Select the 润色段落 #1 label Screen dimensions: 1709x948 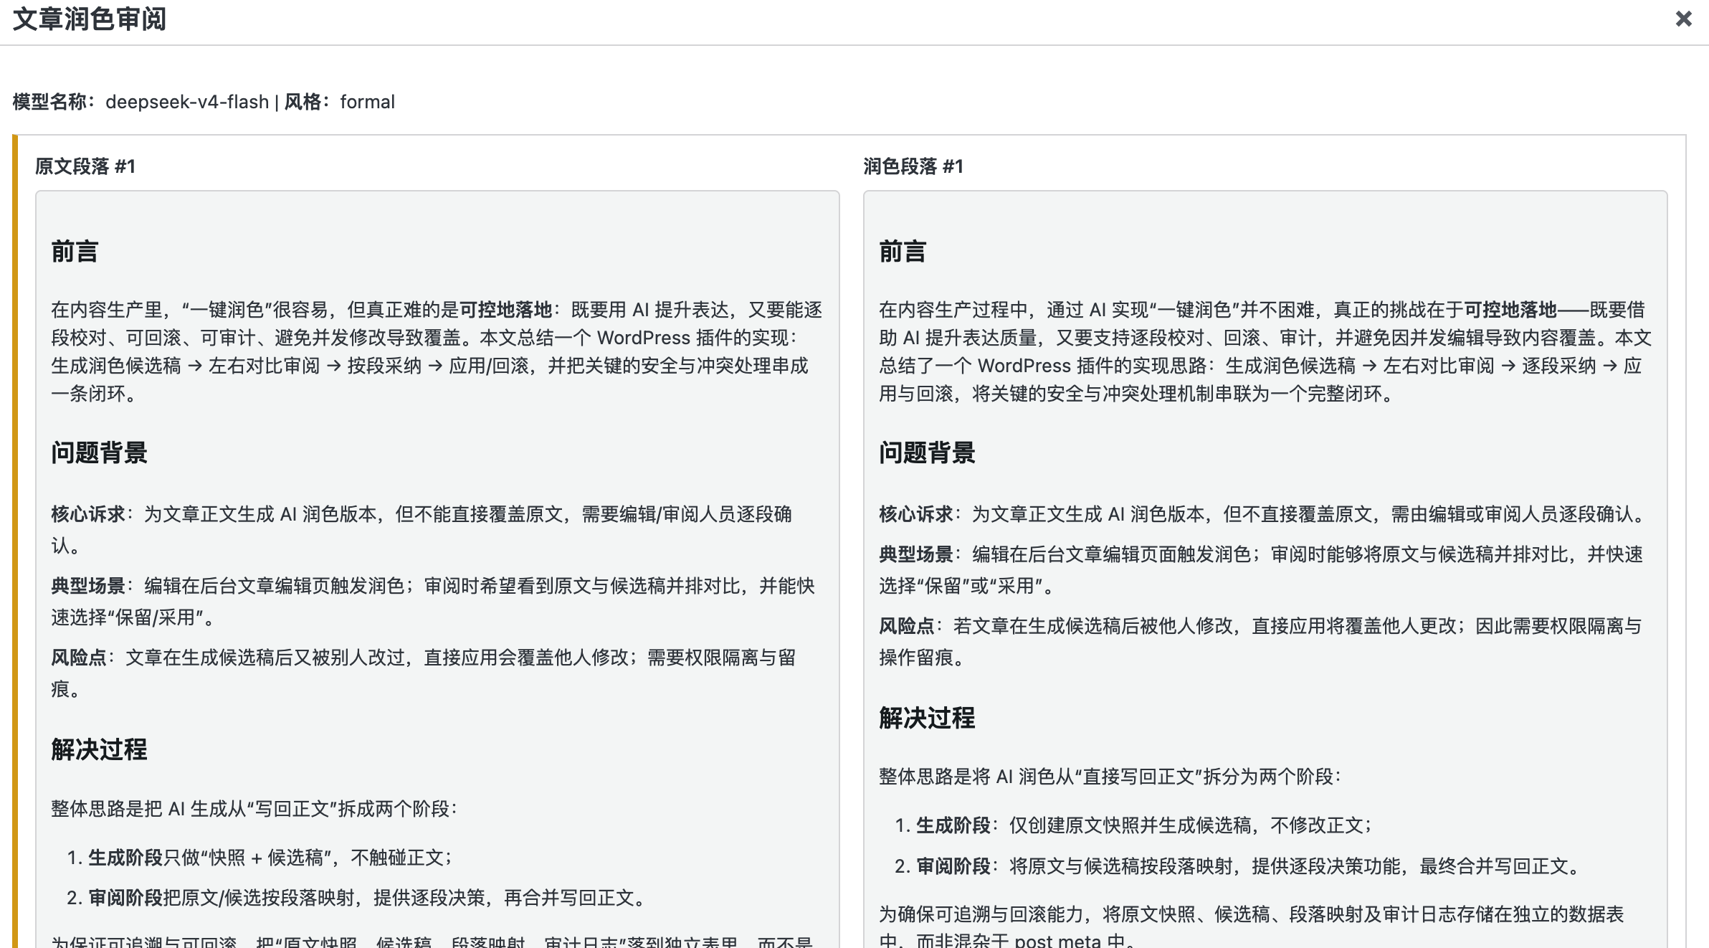pos(913,166)
